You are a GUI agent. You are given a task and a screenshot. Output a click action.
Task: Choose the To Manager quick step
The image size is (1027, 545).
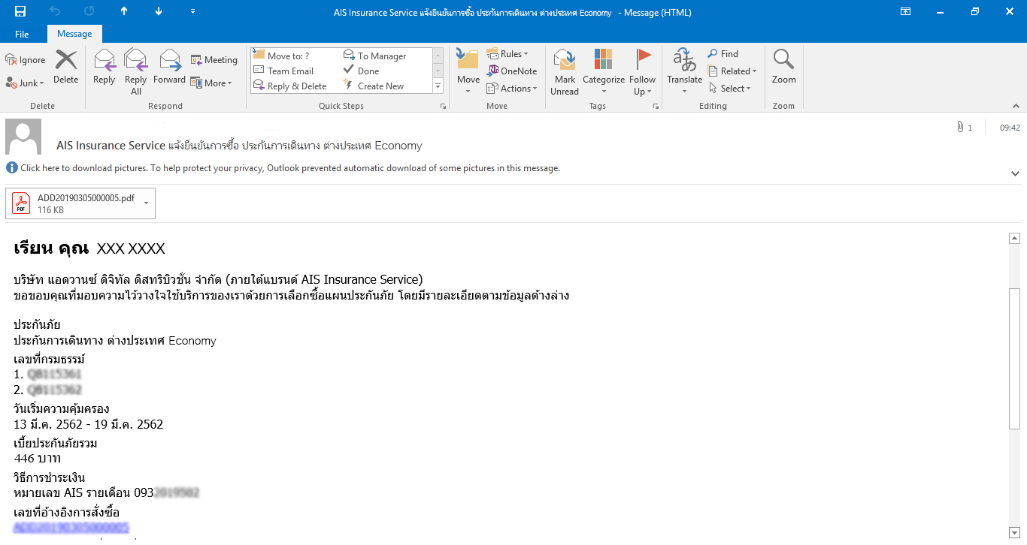tap(375, 56)
